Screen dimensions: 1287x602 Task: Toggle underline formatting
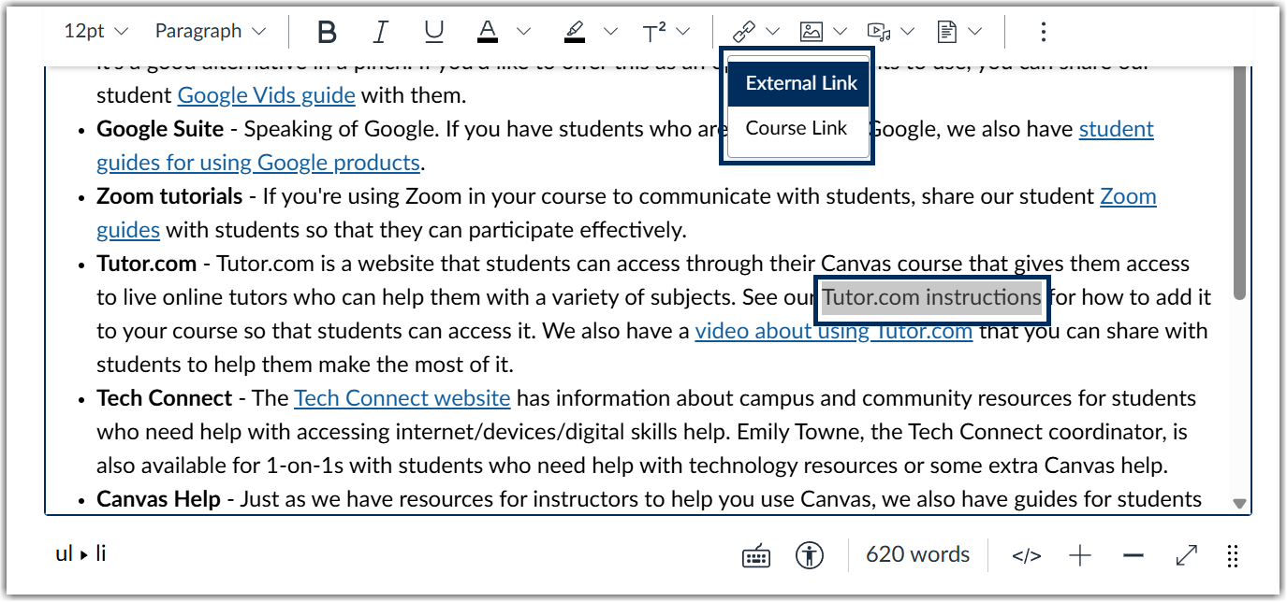point(433,32)
